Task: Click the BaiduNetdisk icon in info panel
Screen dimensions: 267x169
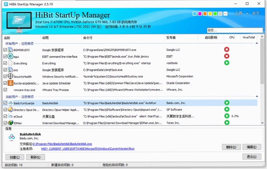Action: (x=12, y=137)
